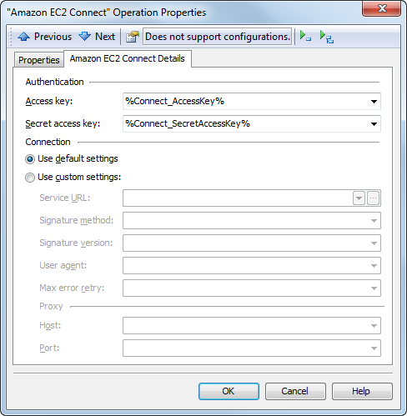Screen dimensions: 407x416
Task: Click the toolbar drag grip handle
Action: [11, 37]
